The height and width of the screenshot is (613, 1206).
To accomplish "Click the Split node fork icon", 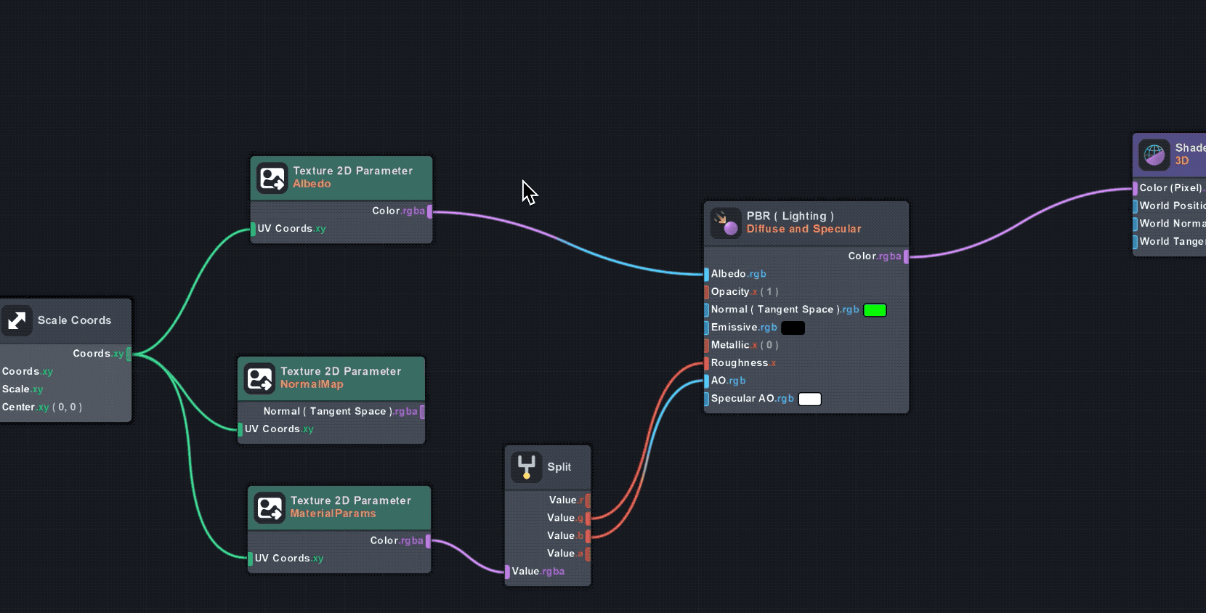I will coord(526,467).
